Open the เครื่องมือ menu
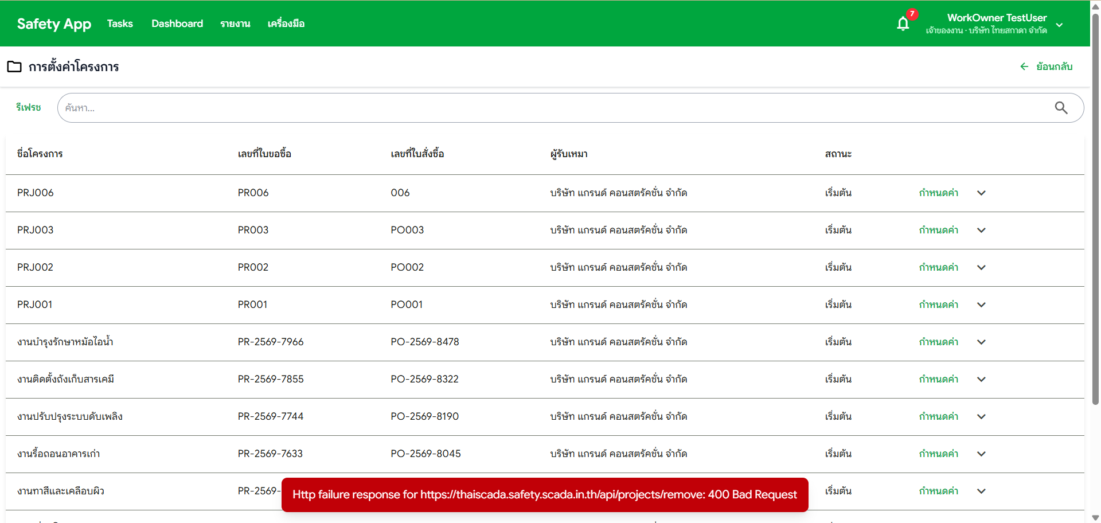This screenshot has height=523, width=1101. 286,24
